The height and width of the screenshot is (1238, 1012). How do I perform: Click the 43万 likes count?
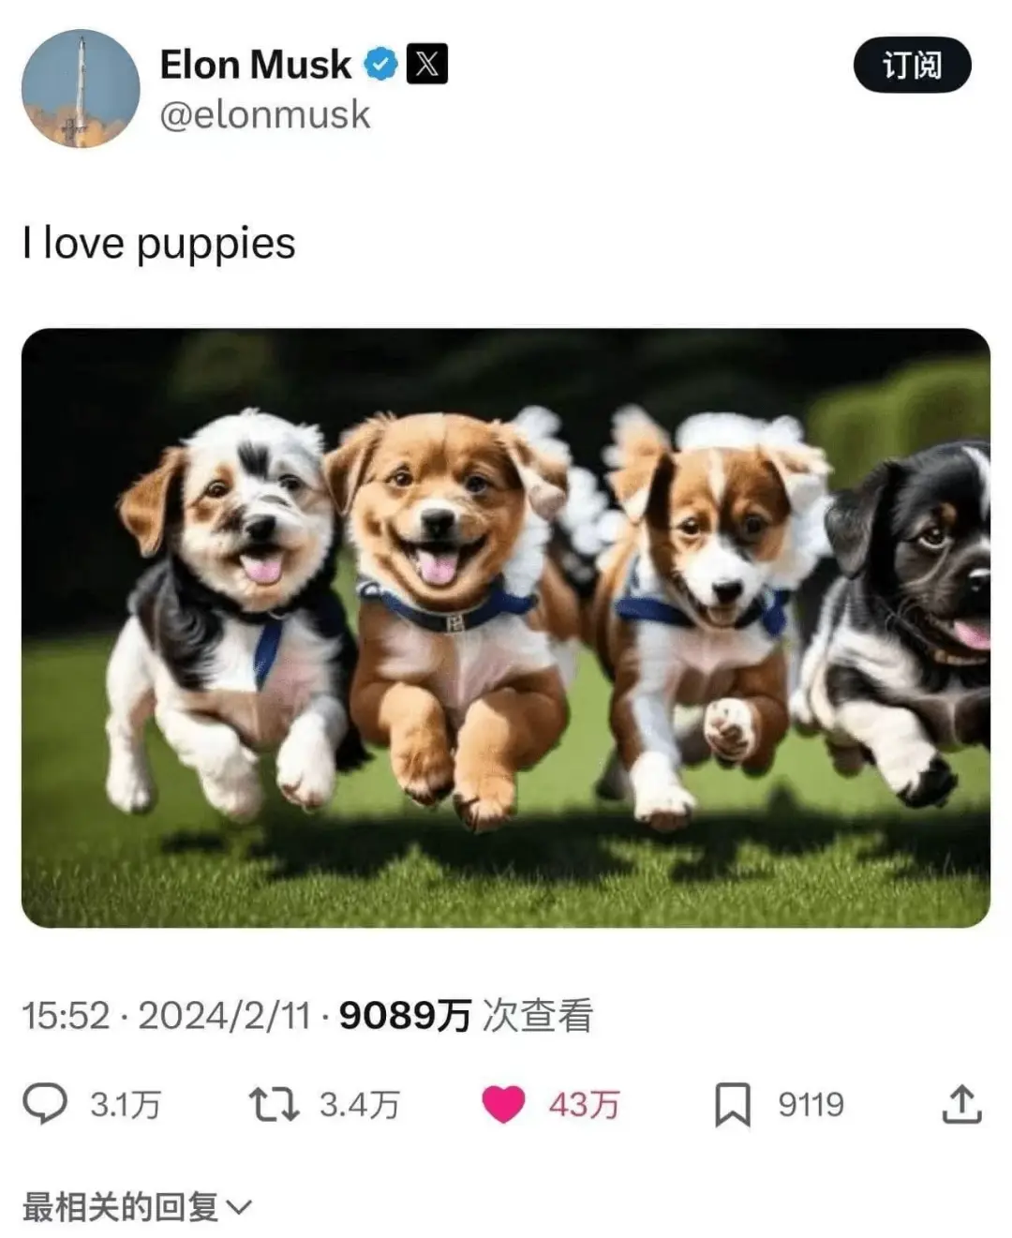[x=584, y=1105]
